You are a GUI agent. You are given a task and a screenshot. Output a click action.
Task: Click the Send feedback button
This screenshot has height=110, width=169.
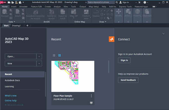128,80
